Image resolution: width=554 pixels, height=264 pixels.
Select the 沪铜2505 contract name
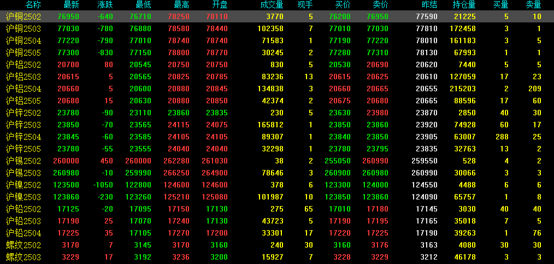23,52
